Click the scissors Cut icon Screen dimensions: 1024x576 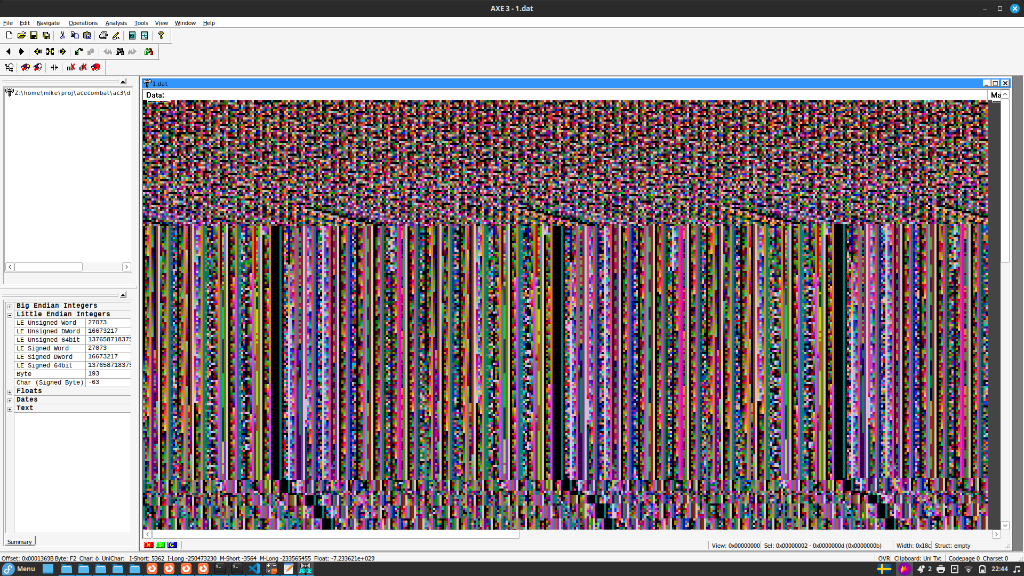[x=62, y=35]
